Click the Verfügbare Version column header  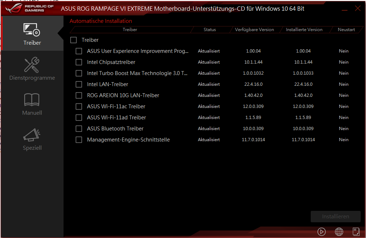[254, 30]
